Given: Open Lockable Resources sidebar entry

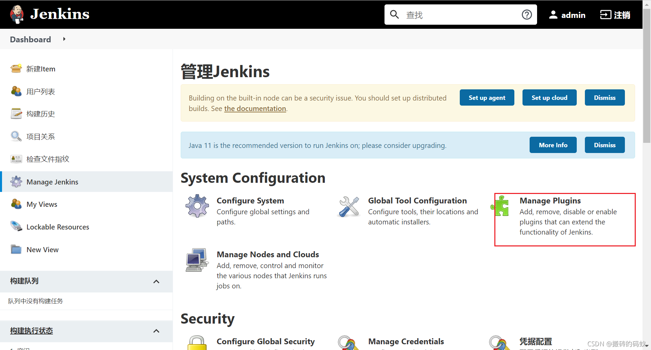Looking at the screenshot, I should tap(58, 227).
